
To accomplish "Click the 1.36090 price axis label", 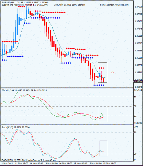I will (x=138, y=58).
